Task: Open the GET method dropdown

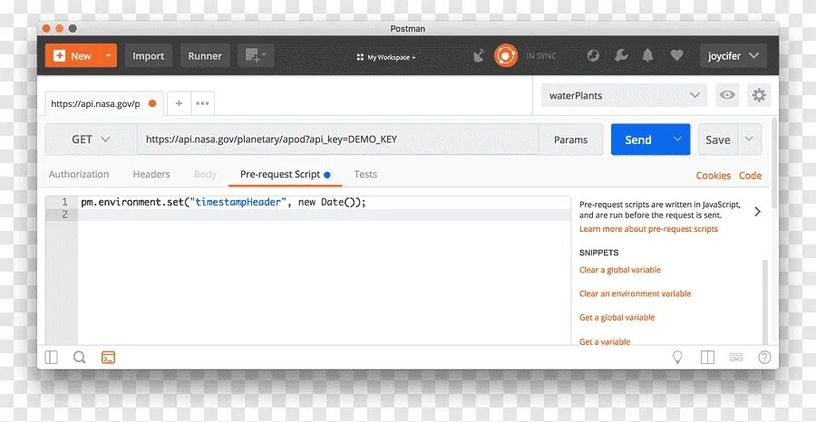Action: 91,139
